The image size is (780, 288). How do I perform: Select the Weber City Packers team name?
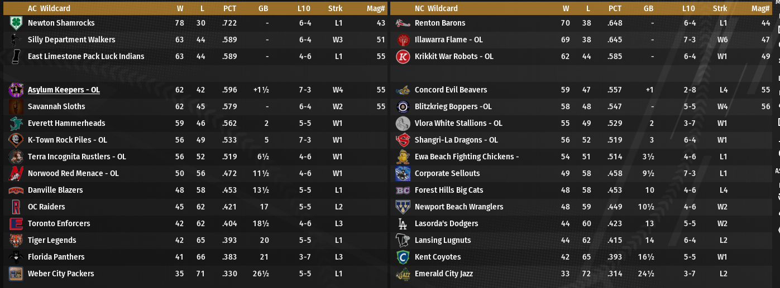(61, 274)
